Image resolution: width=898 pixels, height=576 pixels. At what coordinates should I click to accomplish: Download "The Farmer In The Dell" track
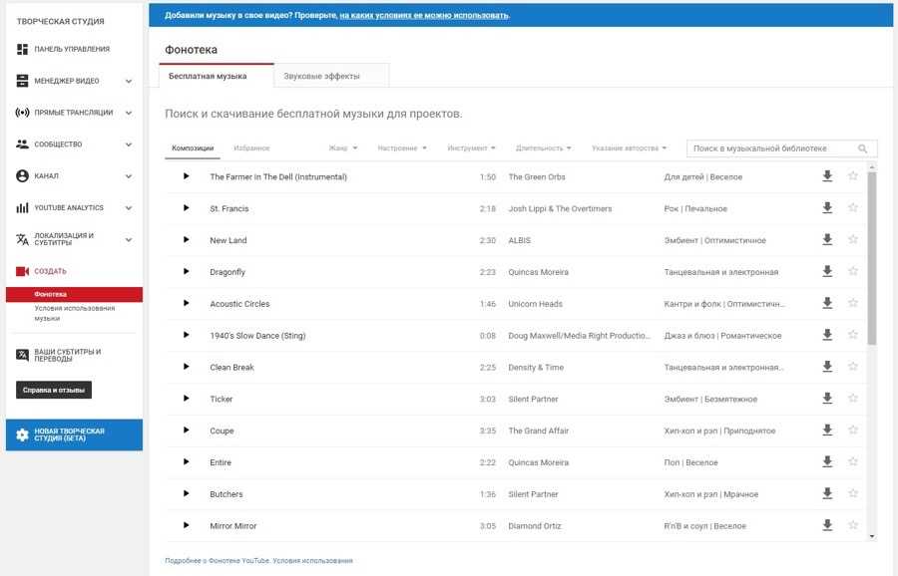point(827,176)
